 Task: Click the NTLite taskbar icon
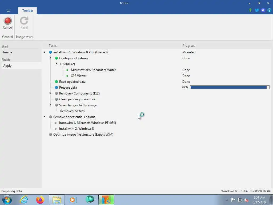[106, 200]
